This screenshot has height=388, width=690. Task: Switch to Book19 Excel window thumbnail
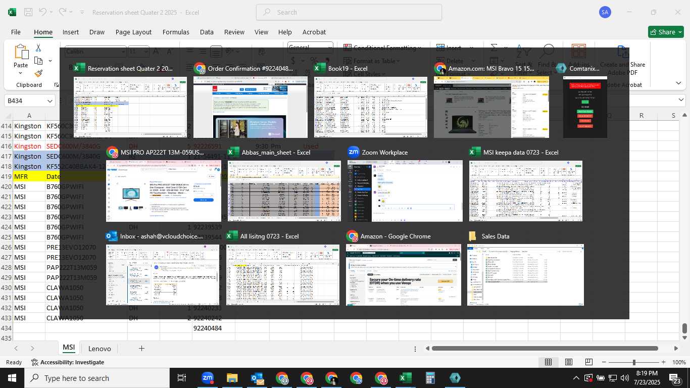coord(371,107)
